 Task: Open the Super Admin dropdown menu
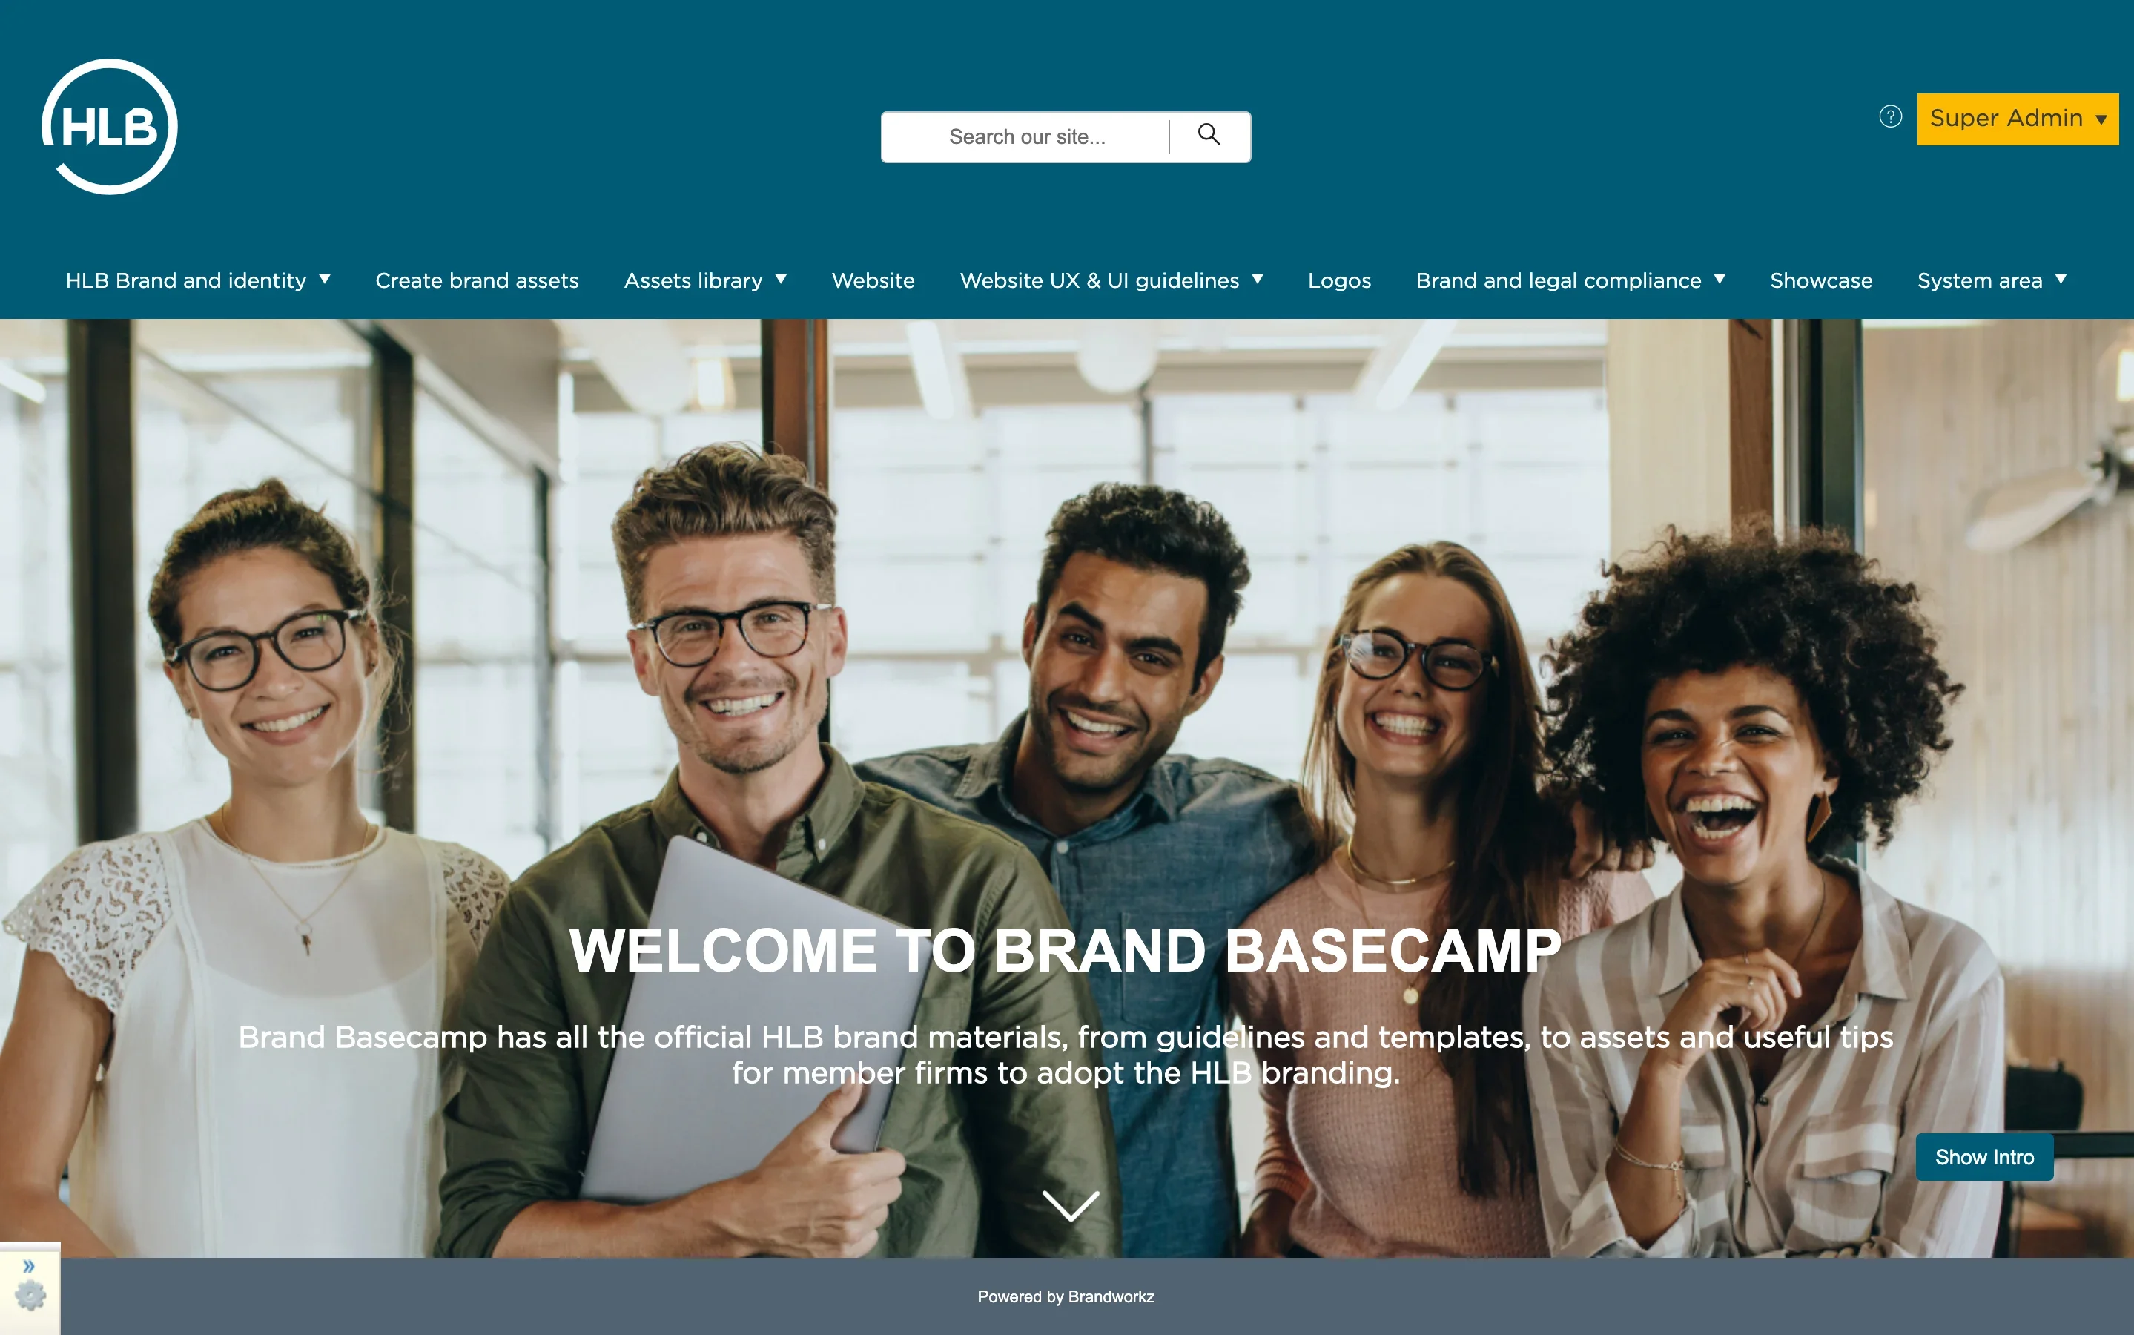pyautogui.click(x=2018, y=119)
